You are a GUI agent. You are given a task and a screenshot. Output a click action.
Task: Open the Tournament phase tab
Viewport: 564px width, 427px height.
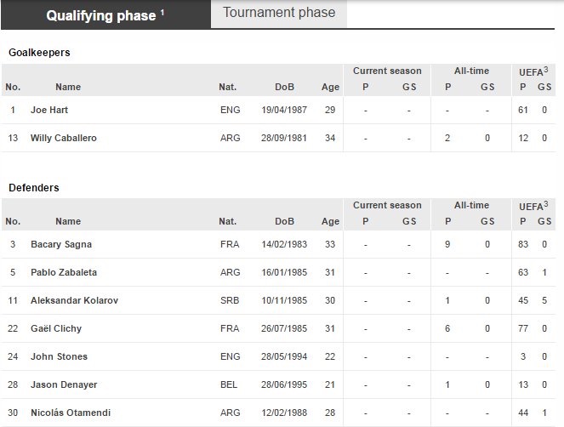coord(279,13)
